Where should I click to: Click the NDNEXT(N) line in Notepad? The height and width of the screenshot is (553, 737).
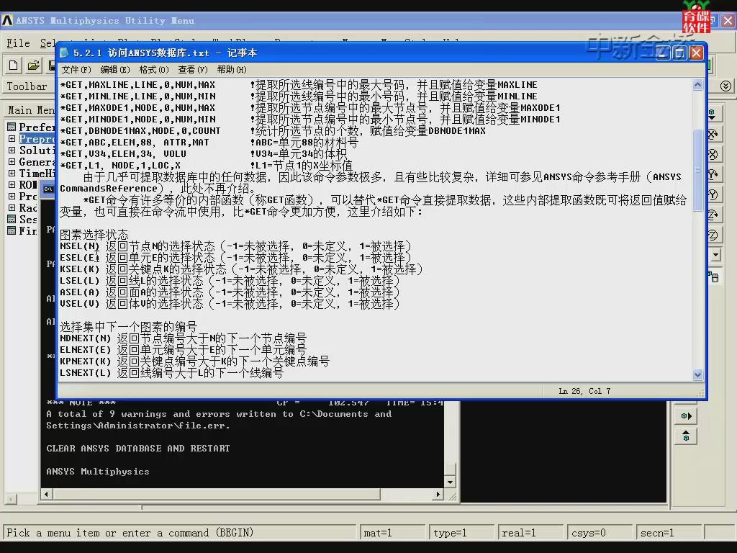tap(183, 338)
